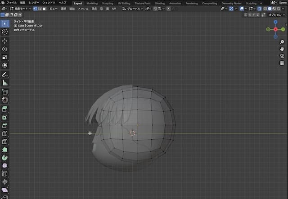
Task: Click the green Y axis gizmo ball
Action: click(x=283, y=29)
